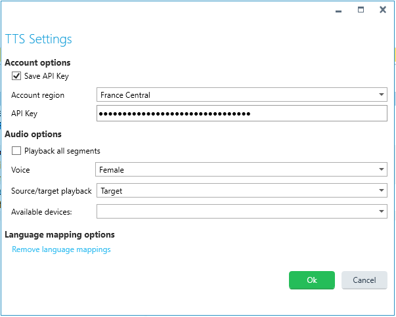Viewport: 396px width, 317px height.
Task: Click the Playback all segments label text
Action: point(62,151)
